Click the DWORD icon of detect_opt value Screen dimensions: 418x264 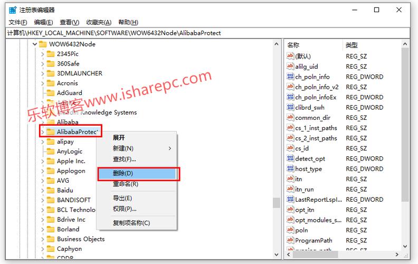tap(290, 158)
